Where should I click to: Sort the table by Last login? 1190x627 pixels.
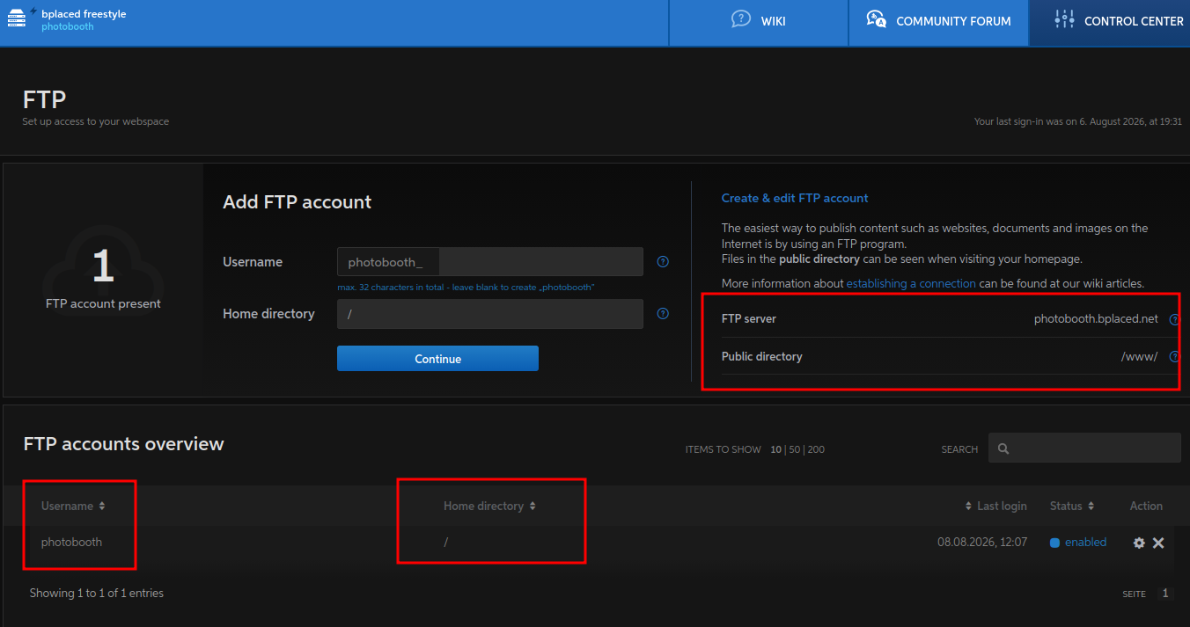(x=995, y=506)
